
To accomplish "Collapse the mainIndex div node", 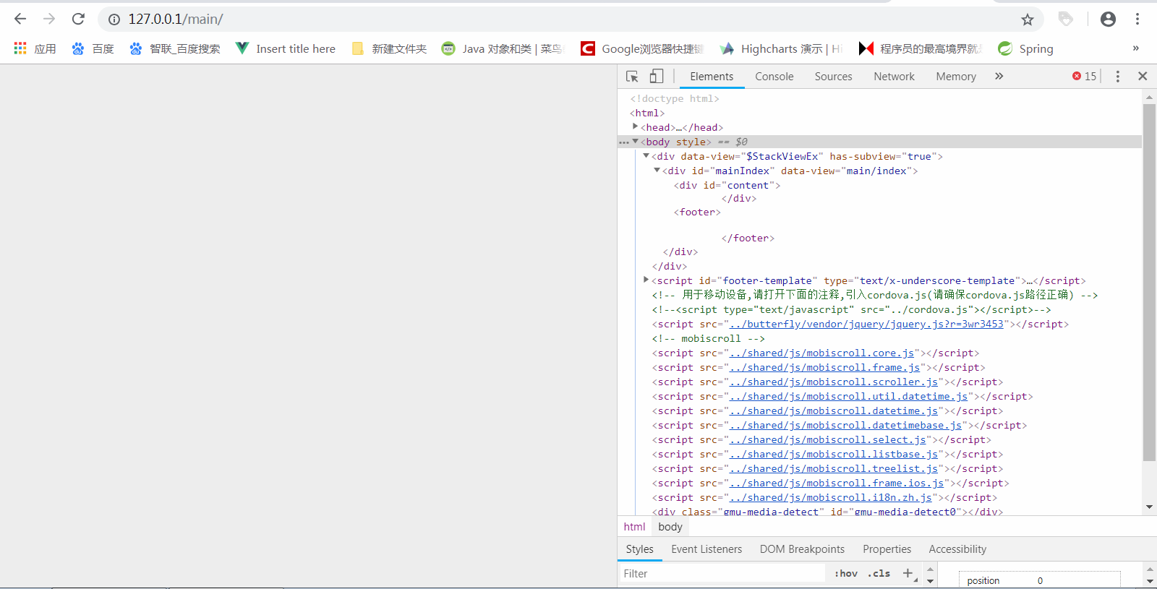I will tap(657, 171).
